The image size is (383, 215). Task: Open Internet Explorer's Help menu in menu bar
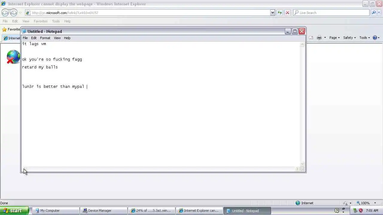click(68, 21)
